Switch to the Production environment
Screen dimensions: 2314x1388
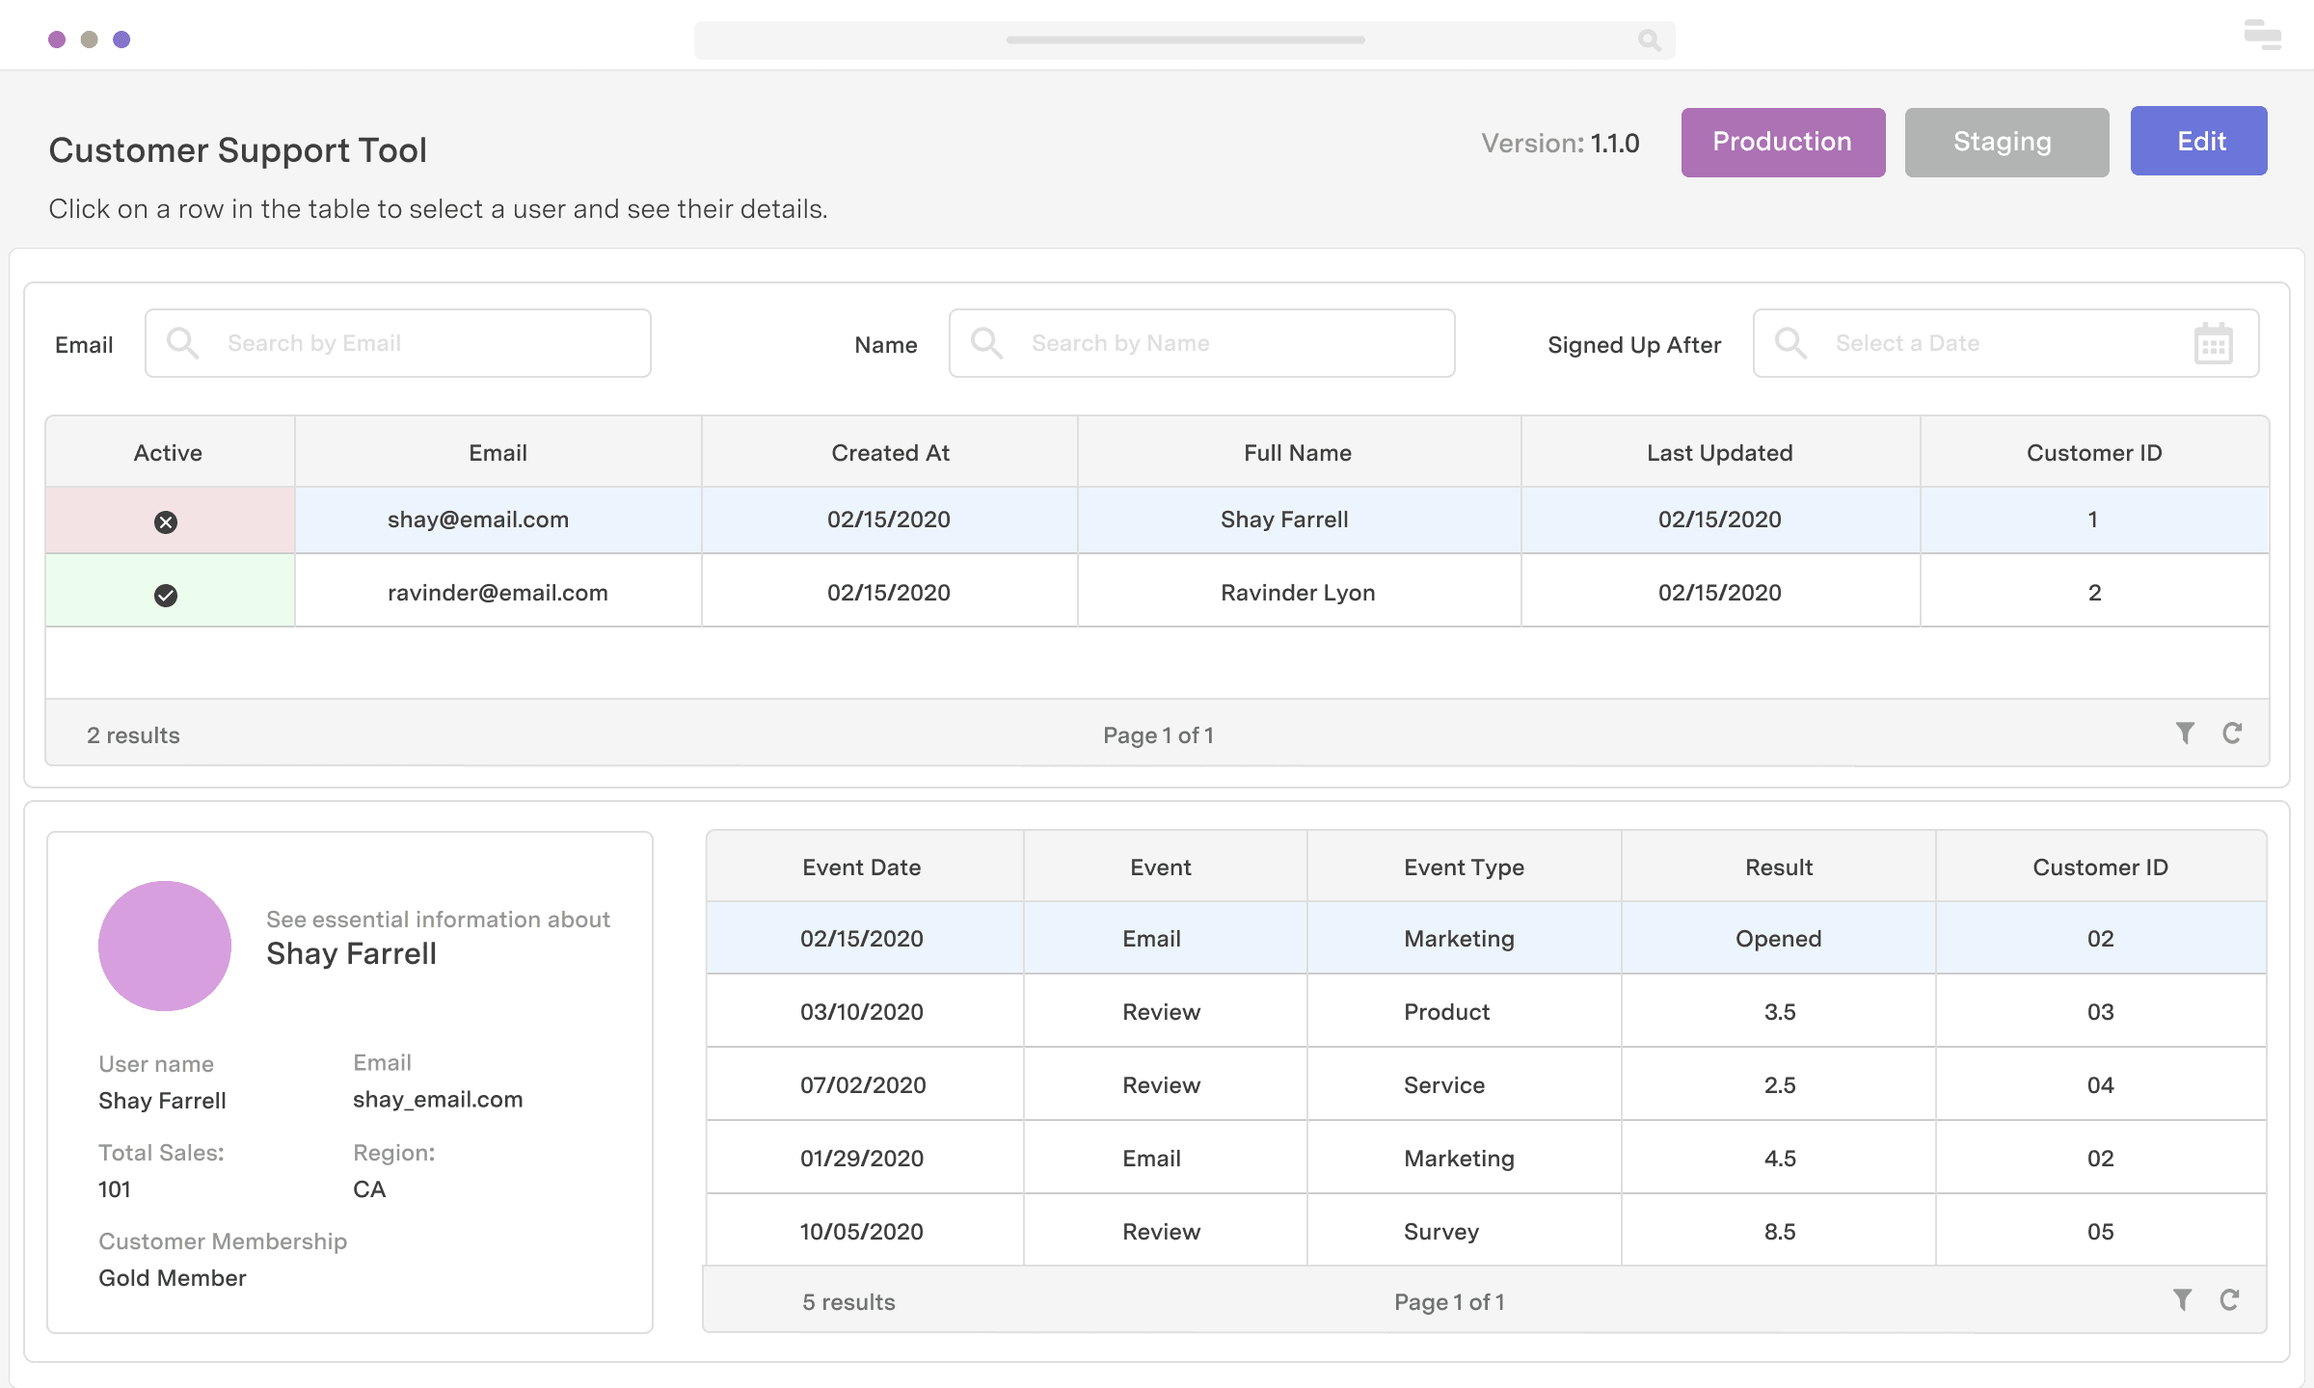click(x=1782, y=142)
